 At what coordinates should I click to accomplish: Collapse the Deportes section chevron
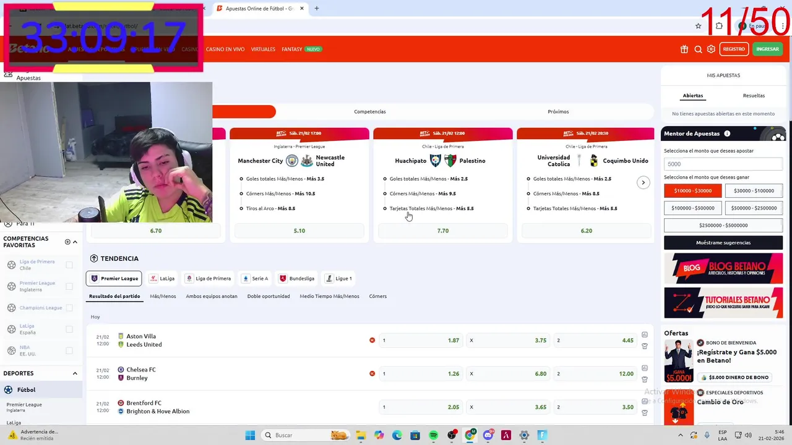click(75, 373)
